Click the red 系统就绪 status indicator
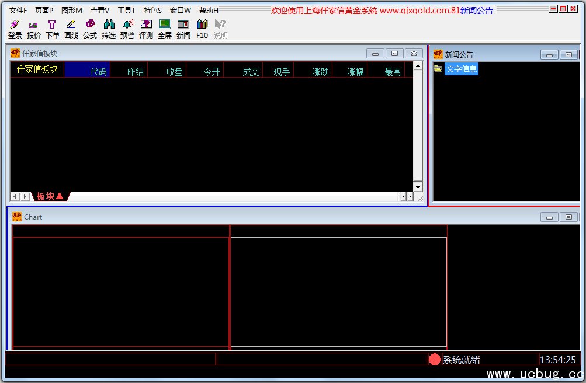 click(435, 360)
